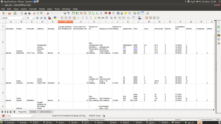221x124 pixels.
Task: Expand the Find field history dropdown
Action: [x=33, y=116]
